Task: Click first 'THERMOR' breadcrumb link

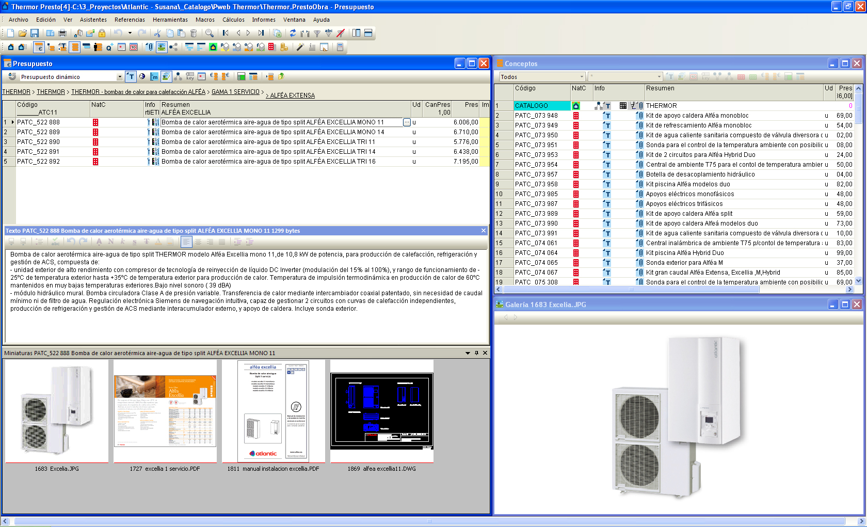Action: 17,92
